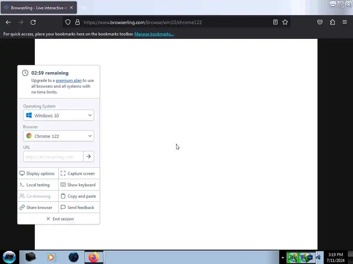This screenshot has height=264, width=353.
Task: Open Display options
Action: [38, 174]
